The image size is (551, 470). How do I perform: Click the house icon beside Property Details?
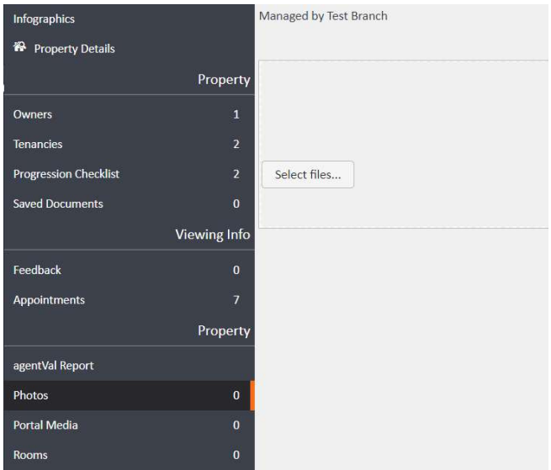click(x=19, y=48)
